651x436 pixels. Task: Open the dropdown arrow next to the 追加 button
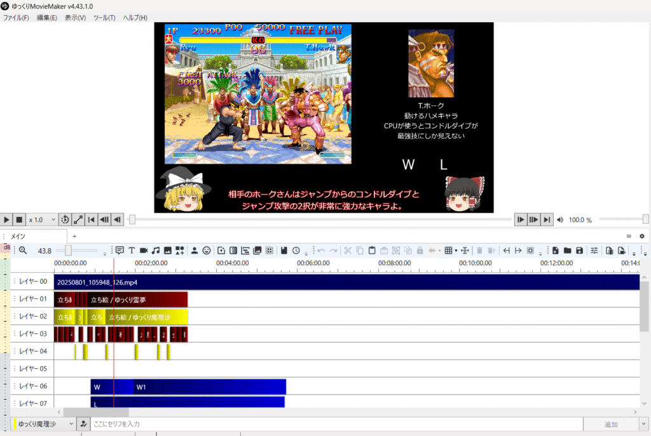pyautogui.click(x=643, y=424)
